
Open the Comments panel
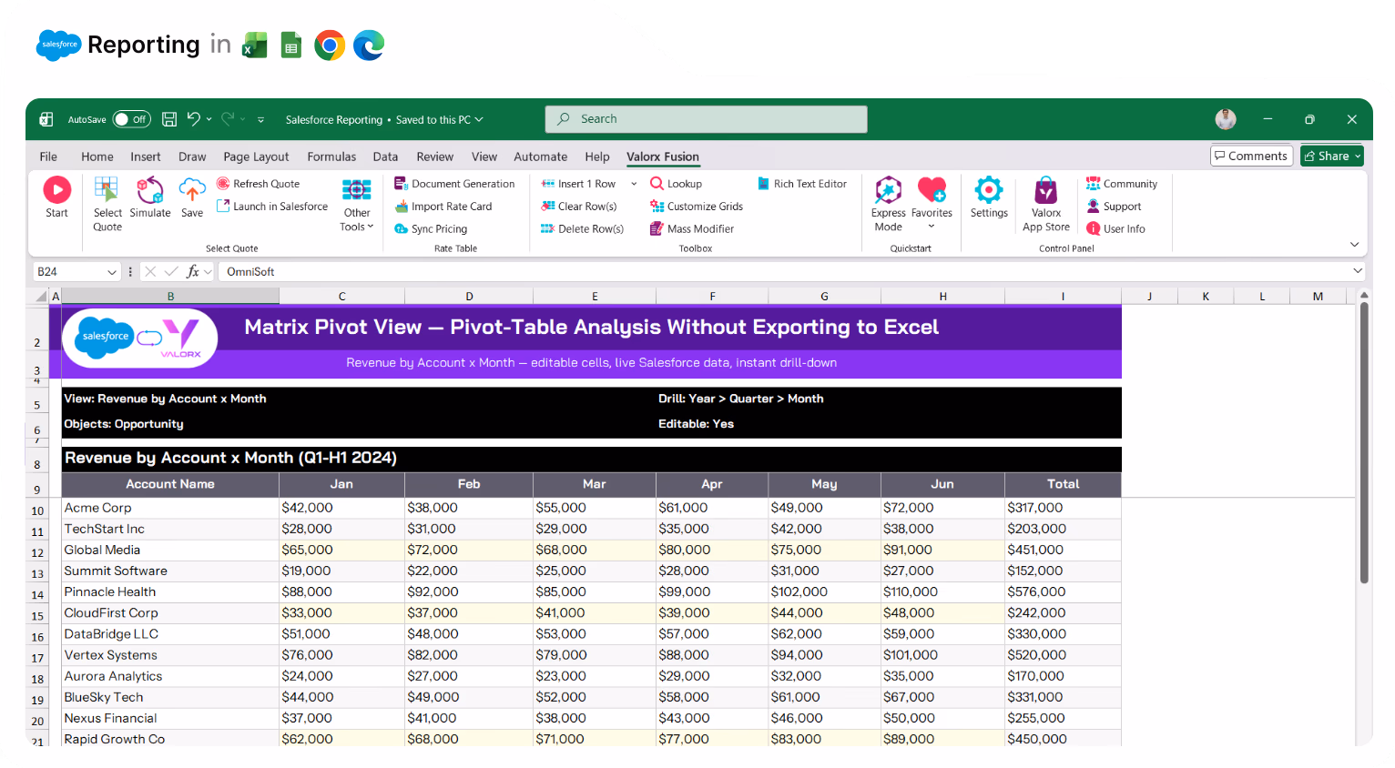pos(1251,156)
